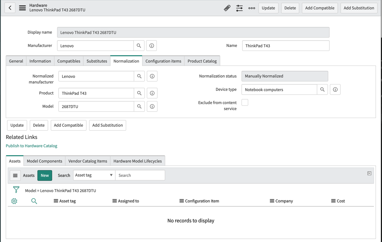Open Assigned to column options menu
The width and height of the screenshot is (382, 242).
[114, 201]
